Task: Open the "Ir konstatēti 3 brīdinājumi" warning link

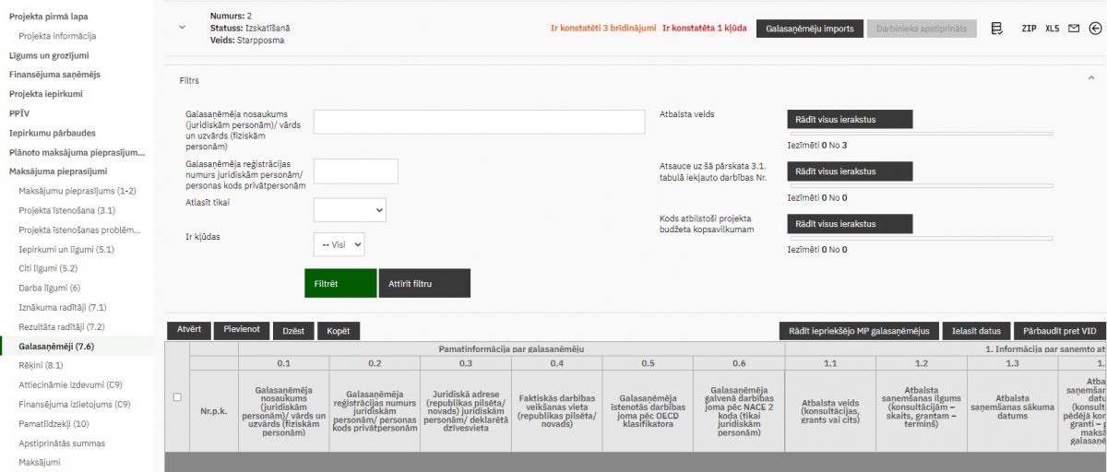Action: coord(602,29)
